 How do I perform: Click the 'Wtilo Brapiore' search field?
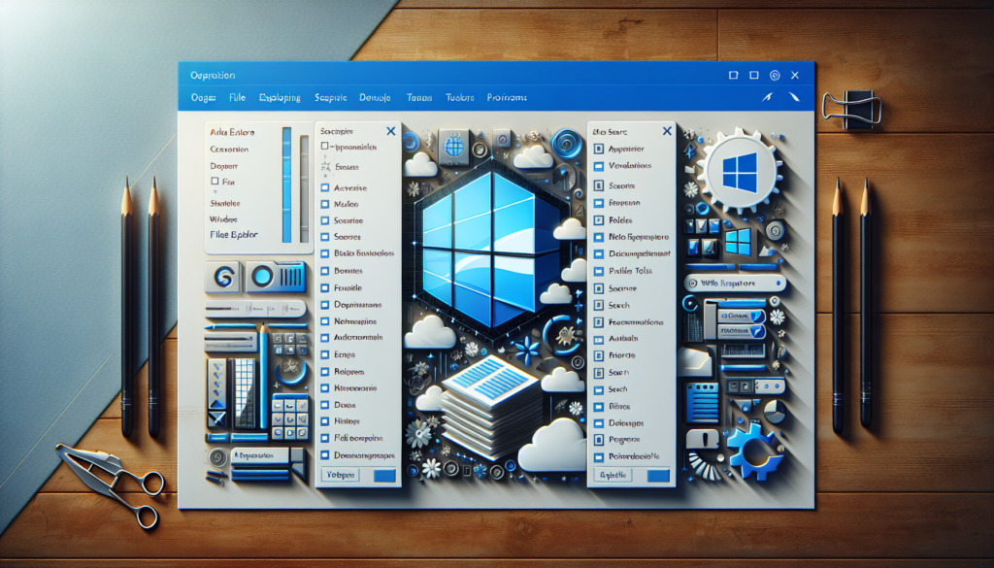point(735,284)
